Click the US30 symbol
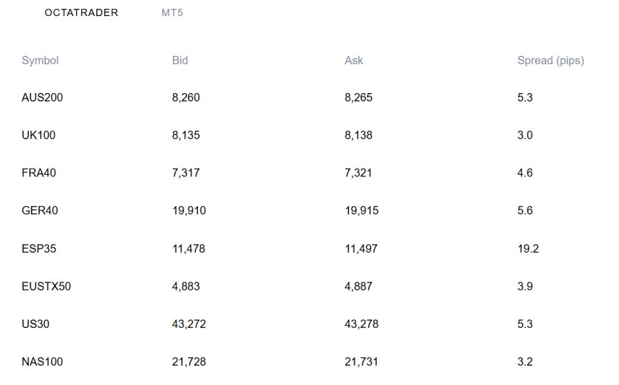The image size is (619, 385). point(35,324)
